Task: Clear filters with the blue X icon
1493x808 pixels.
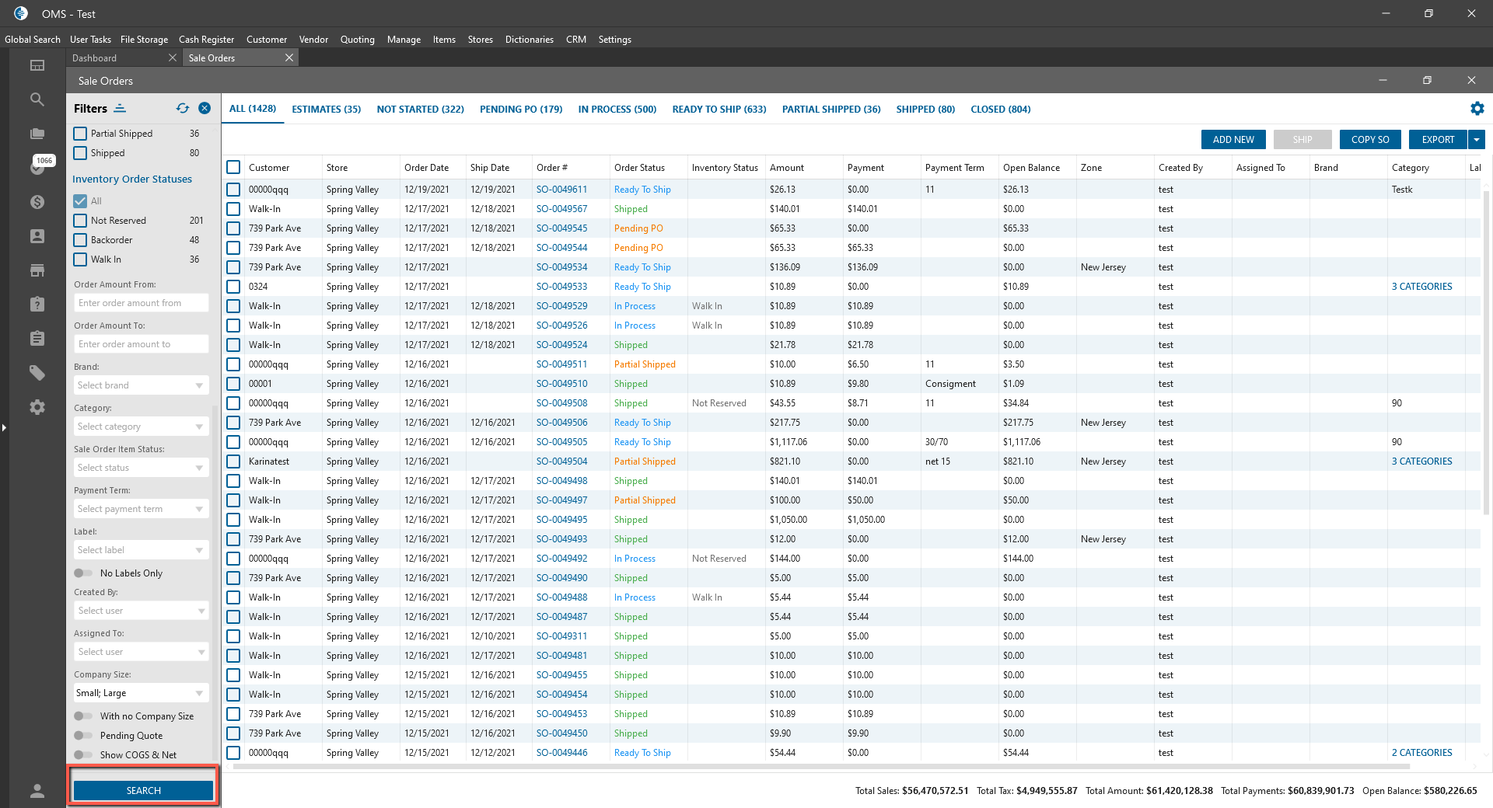Action: [205, 109]
